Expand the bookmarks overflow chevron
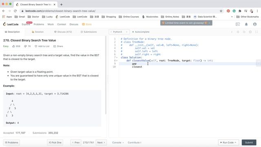Image resolution: width=261 pixels, height=147 pixels. [x=232, y=17]
